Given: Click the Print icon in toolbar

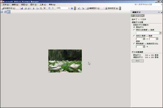Looking at the screenshot, I should [25, 8].
